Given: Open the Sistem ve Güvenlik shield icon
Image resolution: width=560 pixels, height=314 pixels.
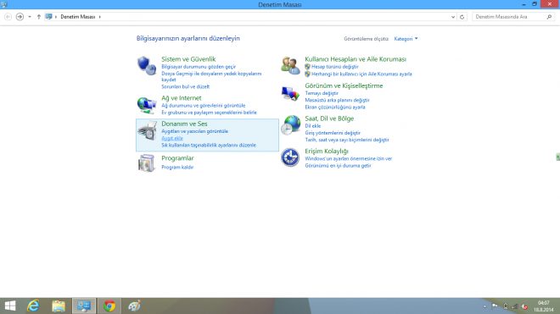Looking at the screenshot, I should click(x=147, y=65).
